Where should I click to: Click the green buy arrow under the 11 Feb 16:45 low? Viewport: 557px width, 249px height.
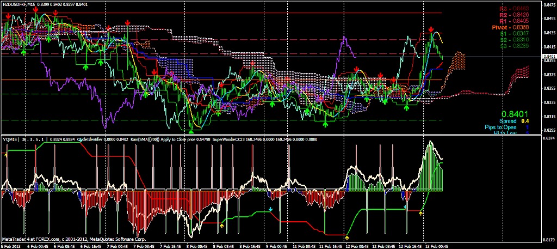pos(325,124)
